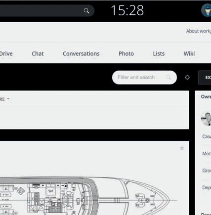Image resolution: width=211 pixels, height=215 pixels.
Task: Click magnifier icon in Filter and search field
Action: pos(169,77)
